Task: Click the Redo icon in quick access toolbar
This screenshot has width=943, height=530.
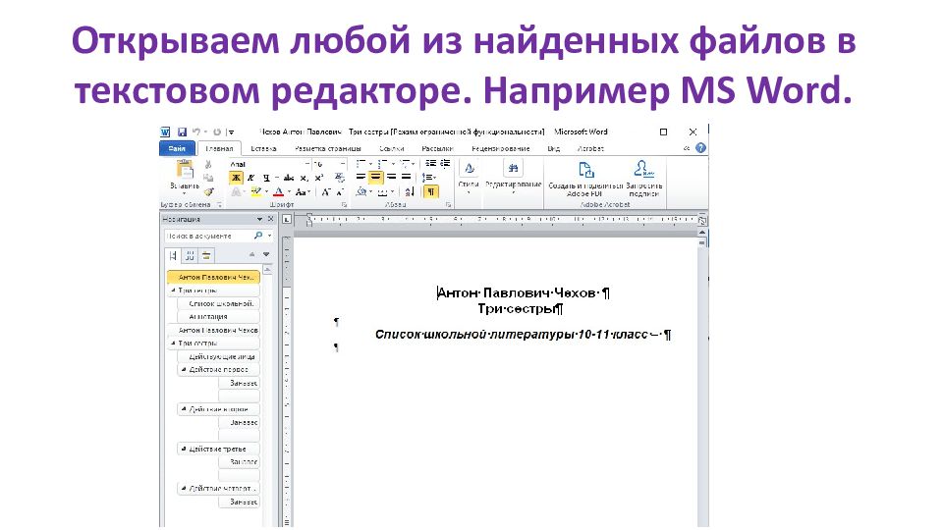Action: click(x=217, y=132)
